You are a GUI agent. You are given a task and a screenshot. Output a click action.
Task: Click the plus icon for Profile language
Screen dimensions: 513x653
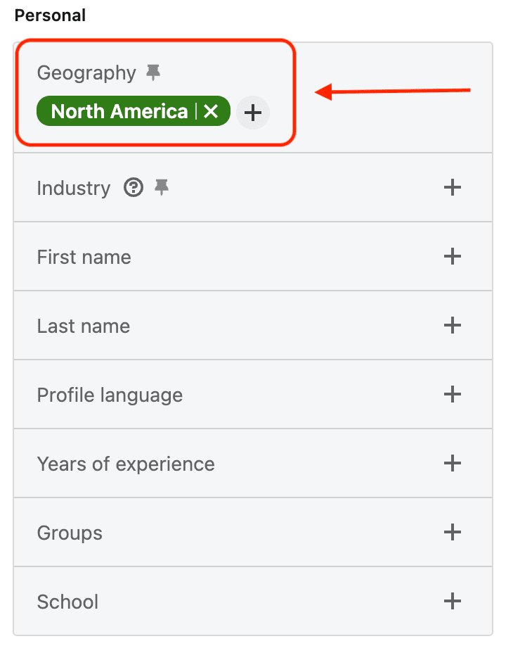(453, 395)
